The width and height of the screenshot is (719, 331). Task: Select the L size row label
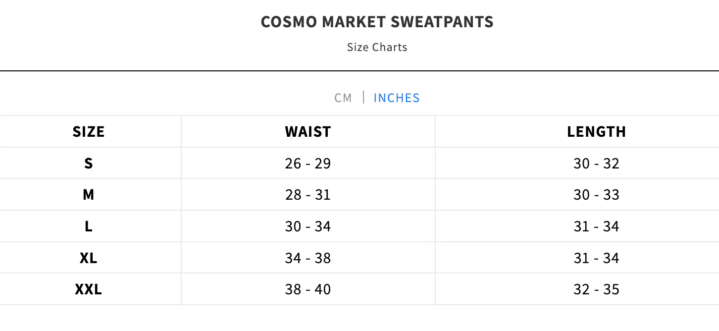tap(89, 226)
